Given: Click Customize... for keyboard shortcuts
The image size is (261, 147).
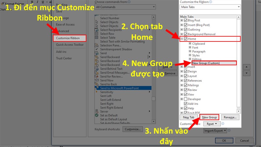Looking at the screenshot, I should [133, 129].
